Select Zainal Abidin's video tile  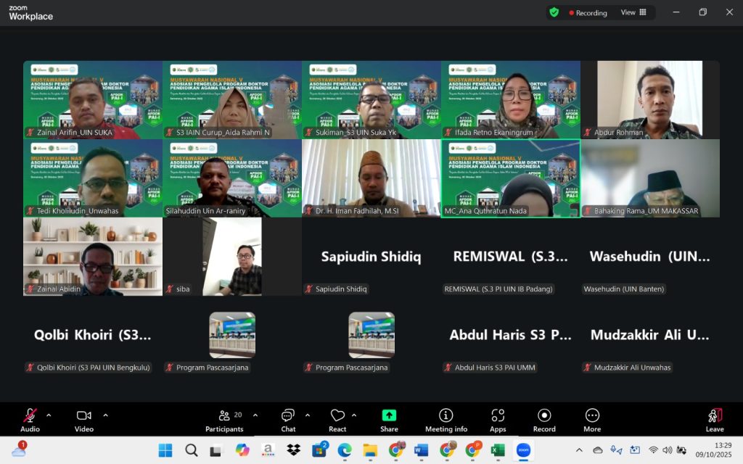93,257
